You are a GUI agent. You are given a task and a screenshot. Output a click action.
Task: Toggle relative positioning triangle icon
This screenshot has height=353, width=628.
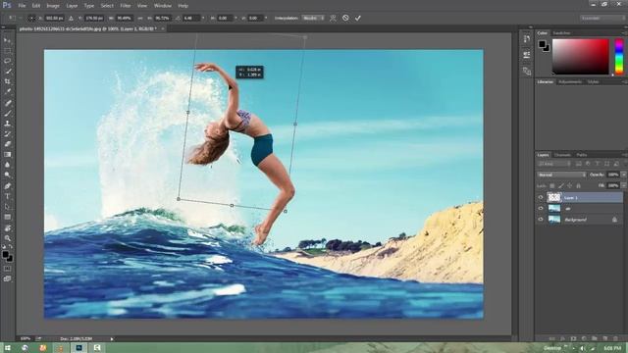point(71,18)
